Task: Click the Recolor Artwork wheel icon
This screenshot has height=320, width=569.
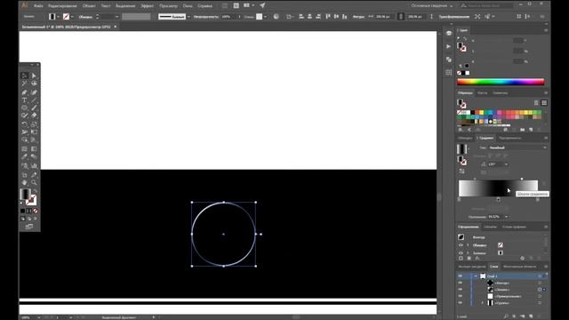Action: click(x=276, y=17)
